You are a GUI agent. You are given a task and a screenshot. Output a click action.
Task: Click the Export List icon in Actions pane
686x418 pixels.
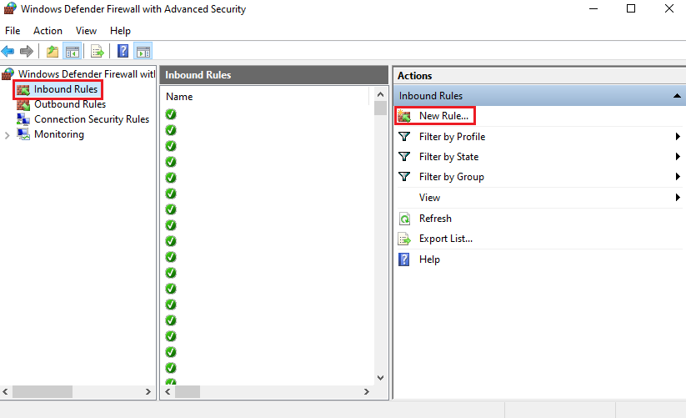(x=404, y=239)
